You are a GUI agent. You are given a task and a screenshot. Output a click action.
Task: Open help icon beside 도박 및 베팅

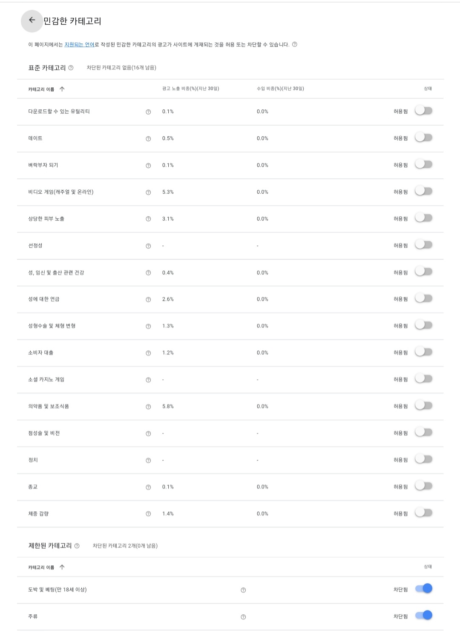point(243,590)
